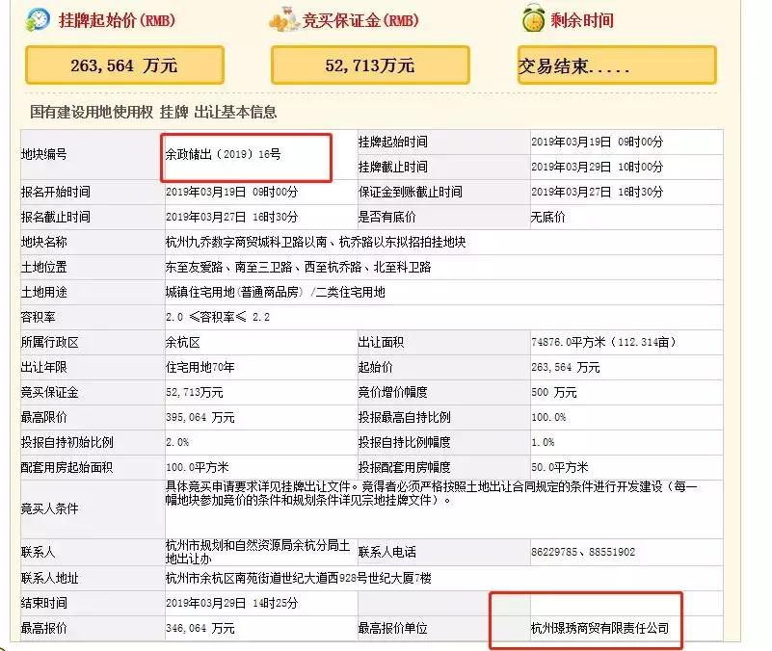
Task: Click the coins icon beside 竞买保证金
Action: (283, 19)
